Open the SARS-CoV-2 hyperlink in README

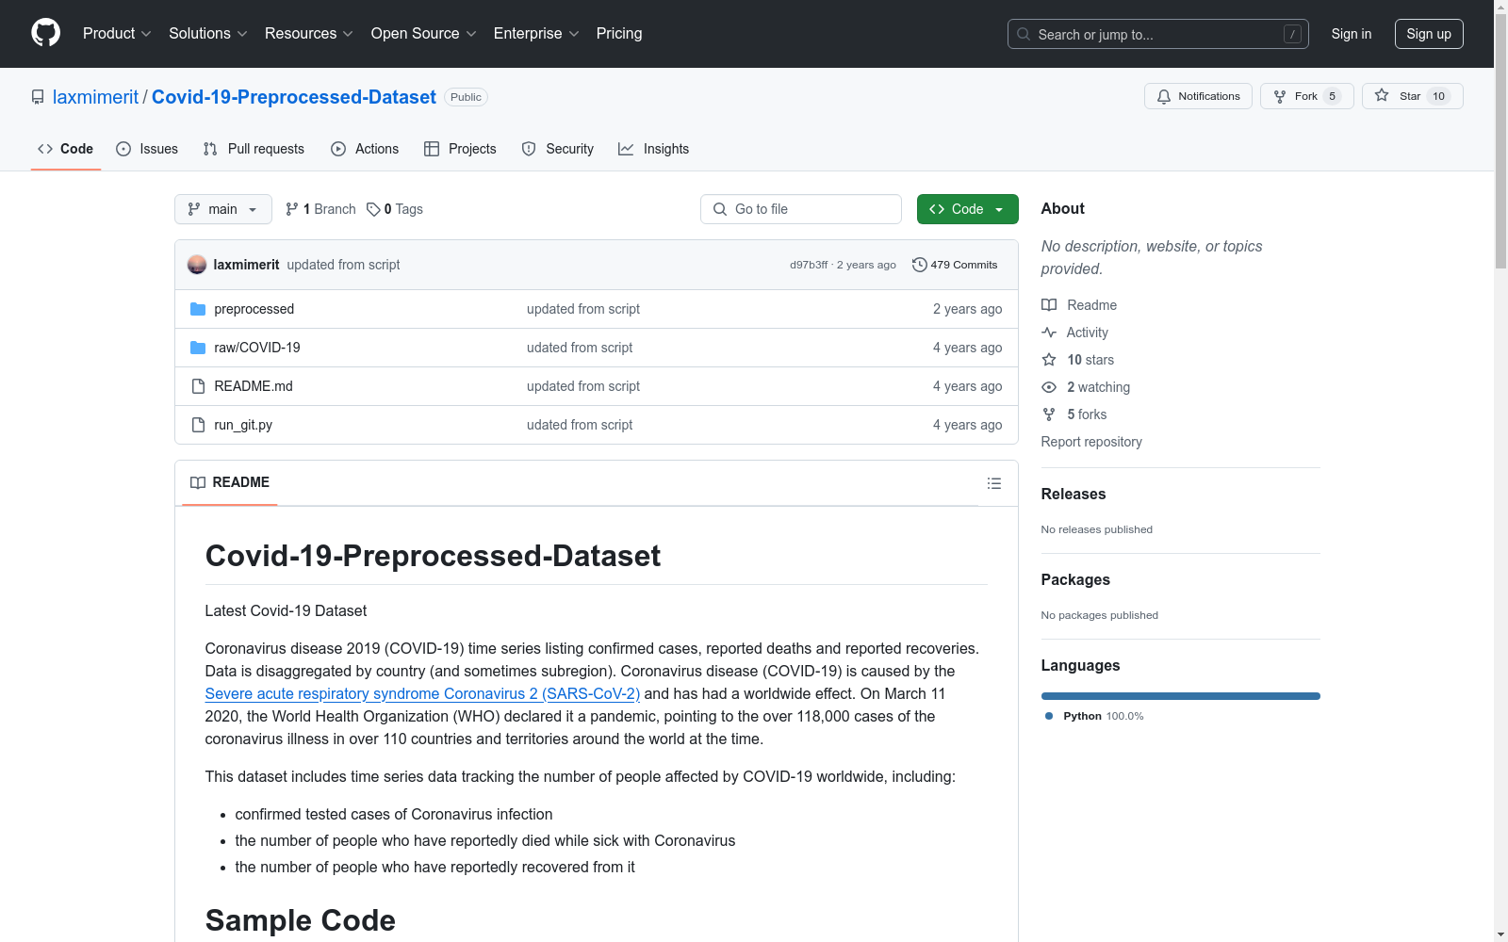[422, 693]
